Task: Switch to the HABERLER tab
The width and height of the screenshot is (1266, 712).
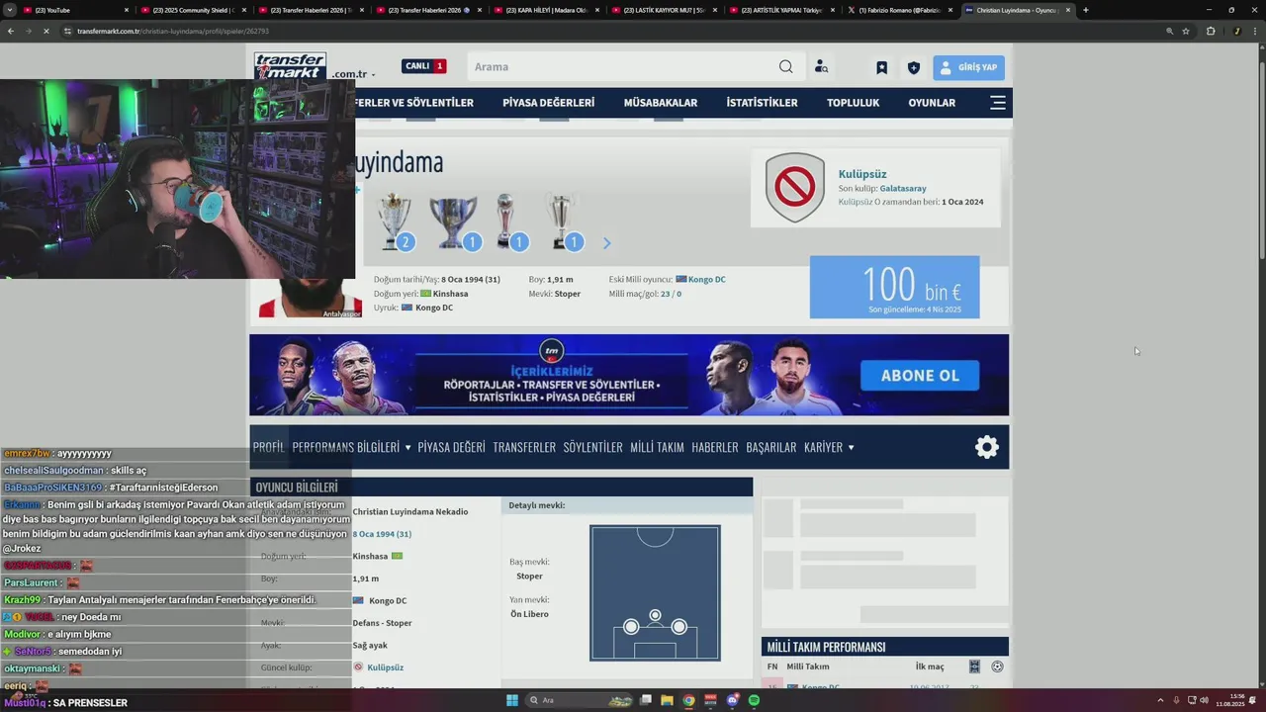Action: (x=715, y=447)
